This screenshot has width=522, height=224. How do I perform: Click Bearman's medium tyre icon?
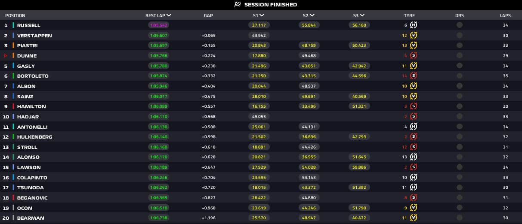(x=414, y=218)
